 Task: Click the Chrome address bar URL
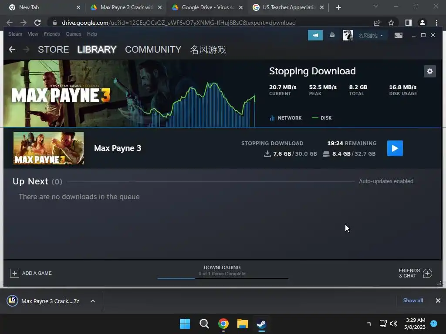tap(179, 23)
